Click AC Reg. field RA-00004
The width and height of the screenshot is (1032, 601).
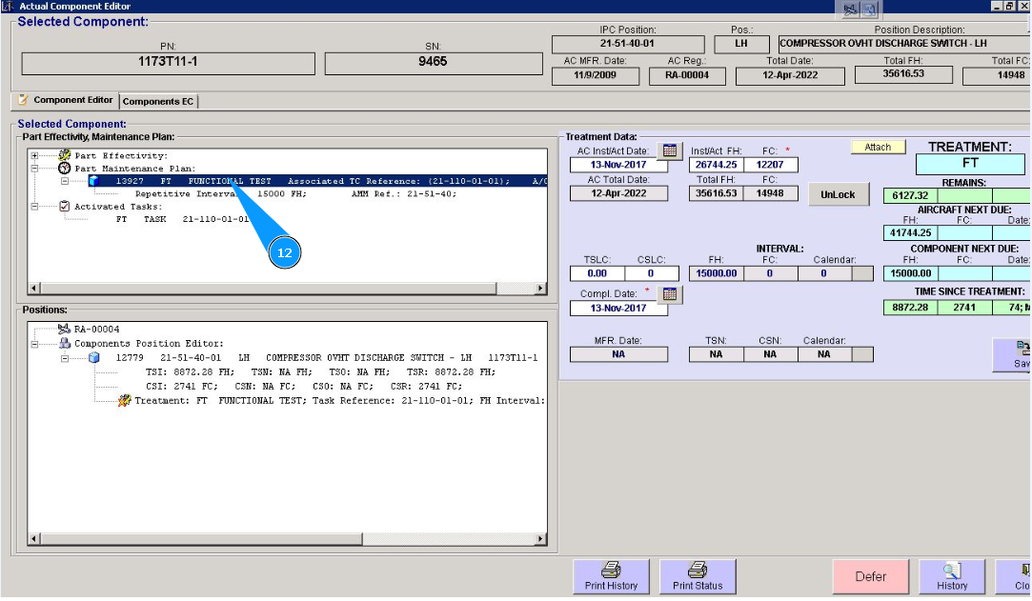686,75
